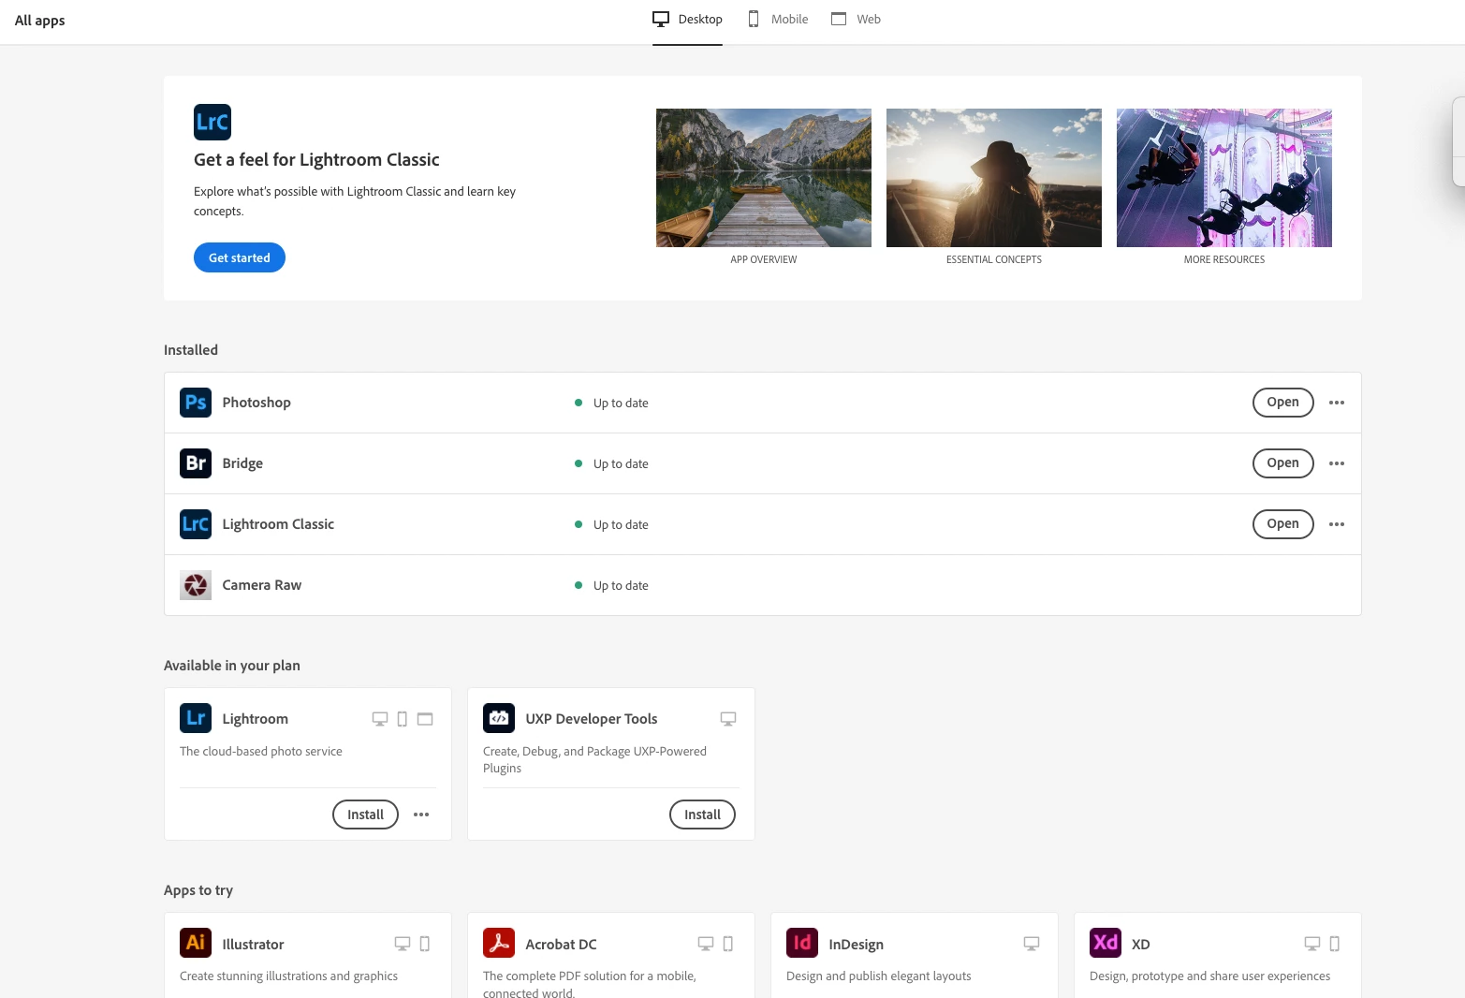Click the Lightroom app icon
Screen dimensions: 1465x998
[196, 718]
